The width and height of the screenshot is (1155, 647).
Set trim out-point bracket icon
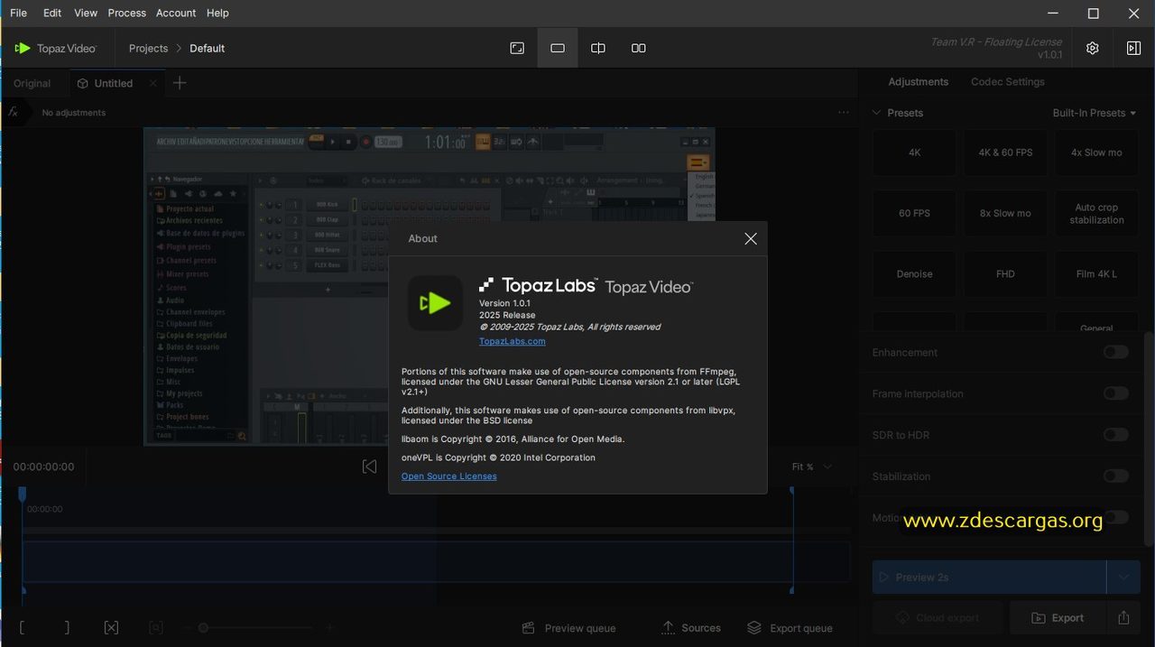tap(67, 627)
